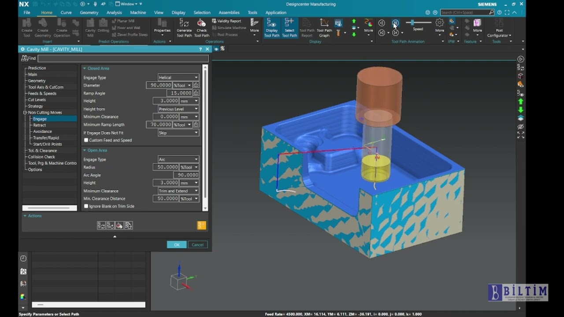
Task: Click the dialog help question mark
Action: (200, 49)
